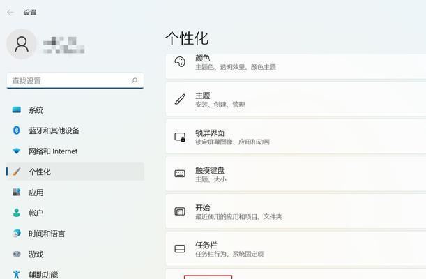Open 应用 in the sidebar
Viewport: 426px width, 279px height.
coord(75,193)
